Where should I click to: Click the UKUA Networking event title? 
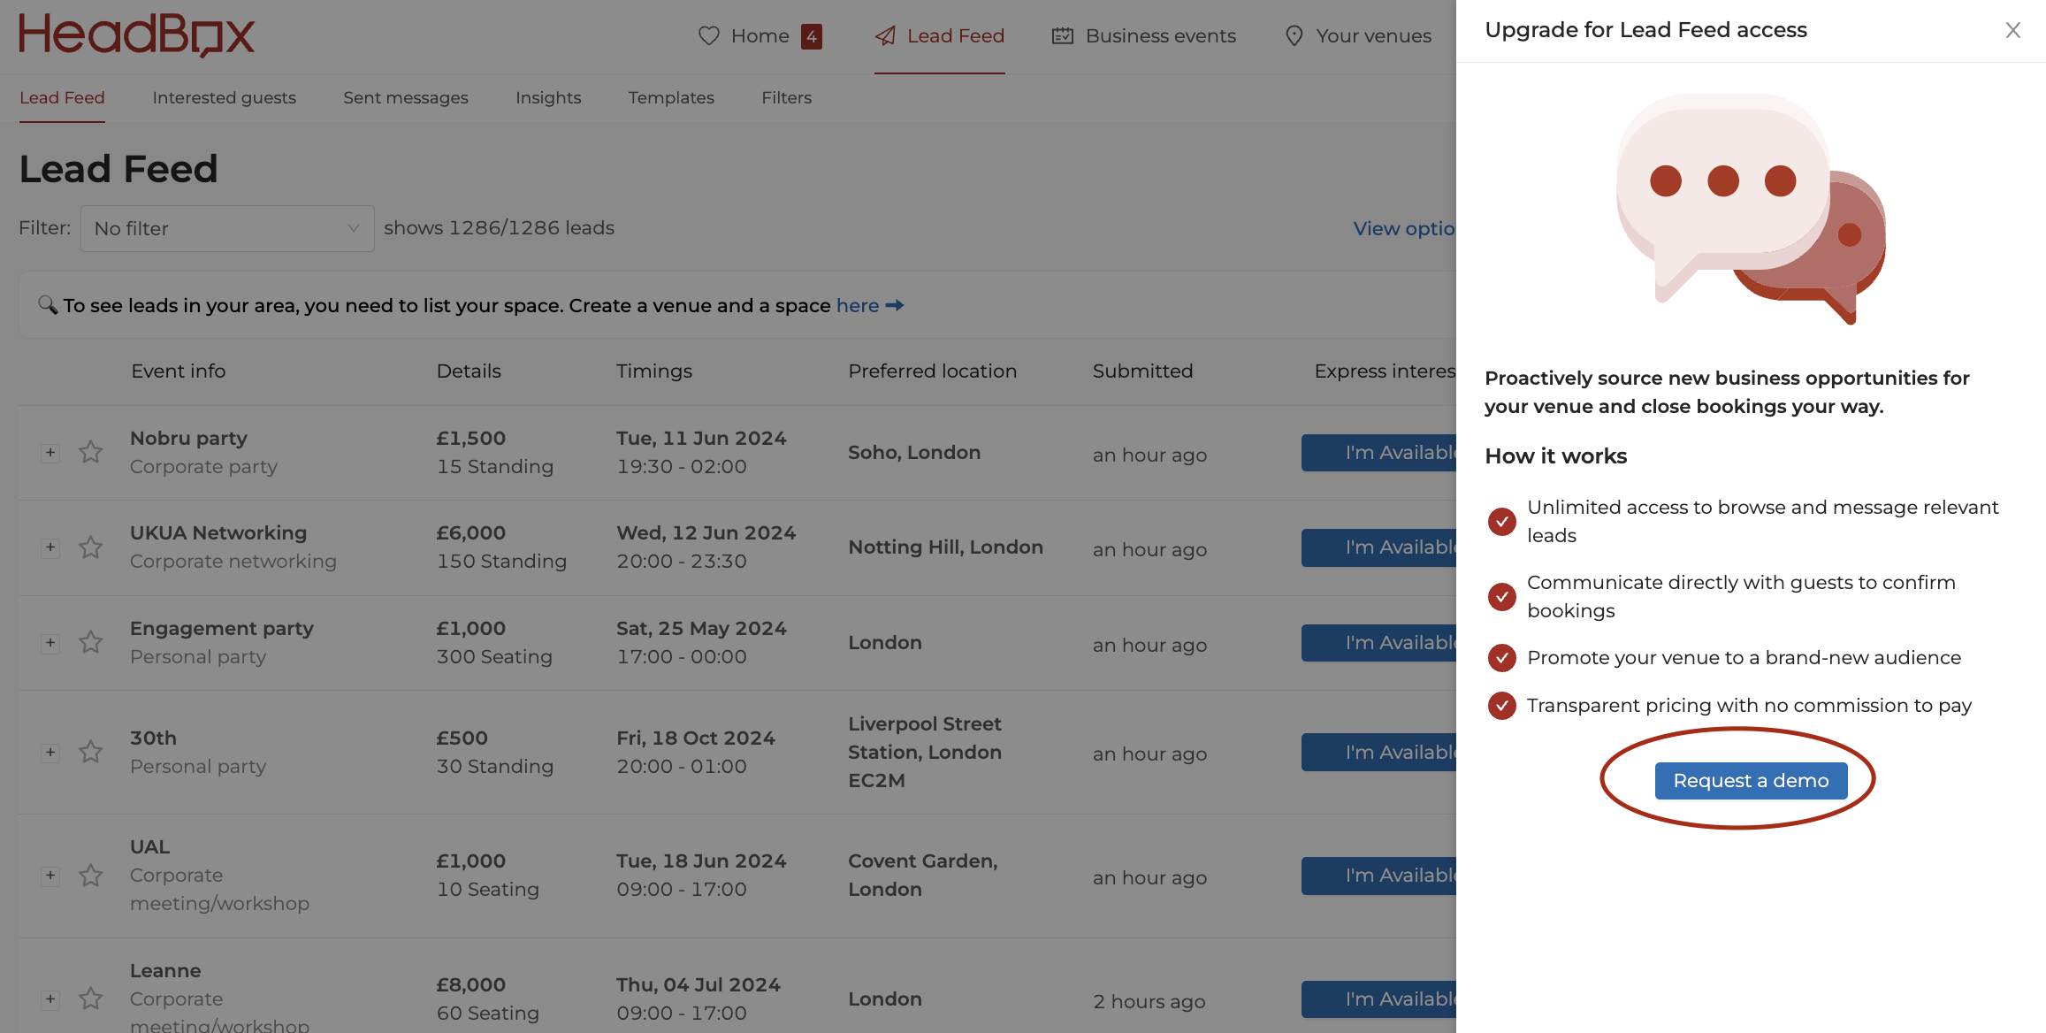point(218,533)
